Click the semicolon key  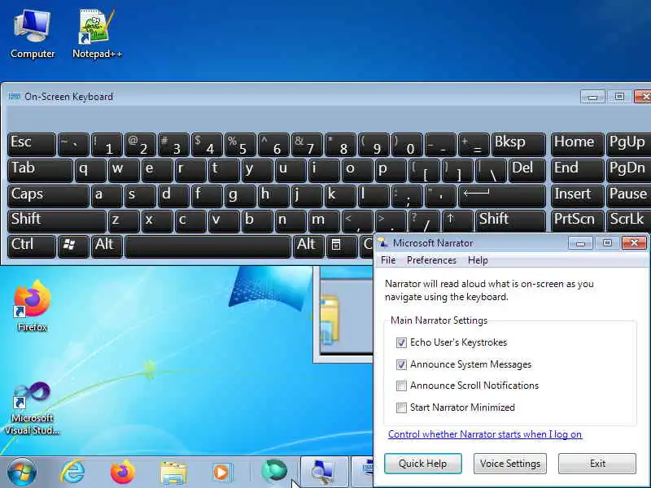coord(407,196)
